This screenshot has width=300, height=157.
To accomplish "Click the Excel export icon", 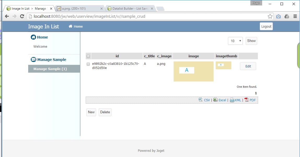I will [x=215, y=100].
